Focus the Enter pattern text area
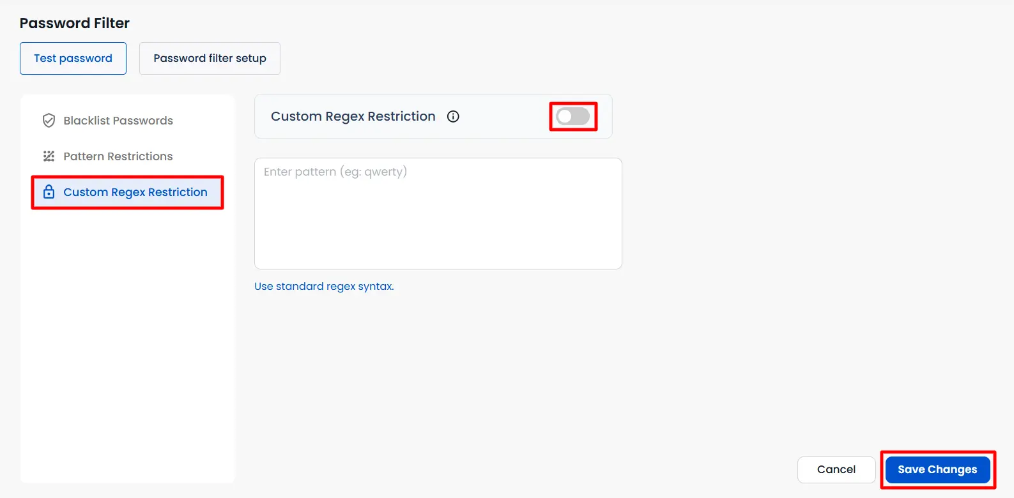 click(438, 213)
